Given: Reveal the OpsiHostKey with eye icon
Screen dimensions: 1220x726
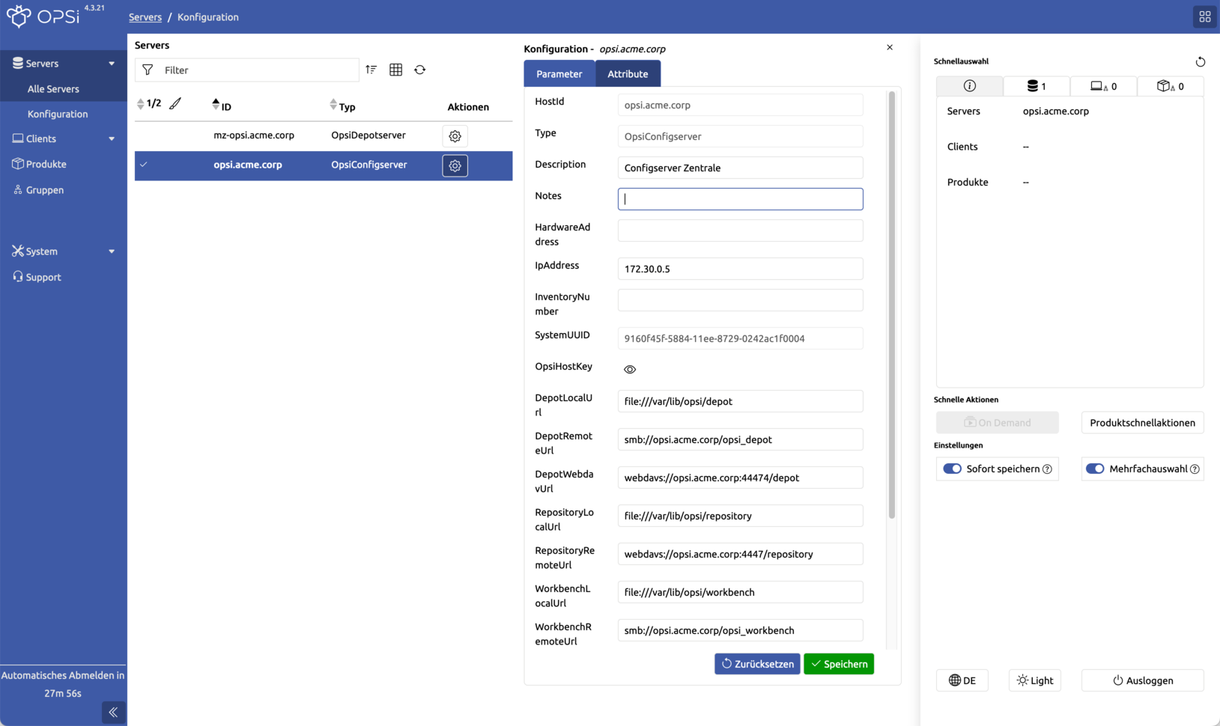Looking at the screenshot, I should 630,369.
